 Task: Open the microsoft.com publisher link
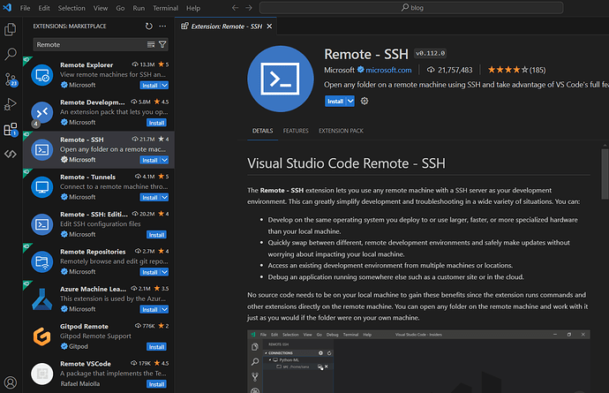(x=388, y=70)
